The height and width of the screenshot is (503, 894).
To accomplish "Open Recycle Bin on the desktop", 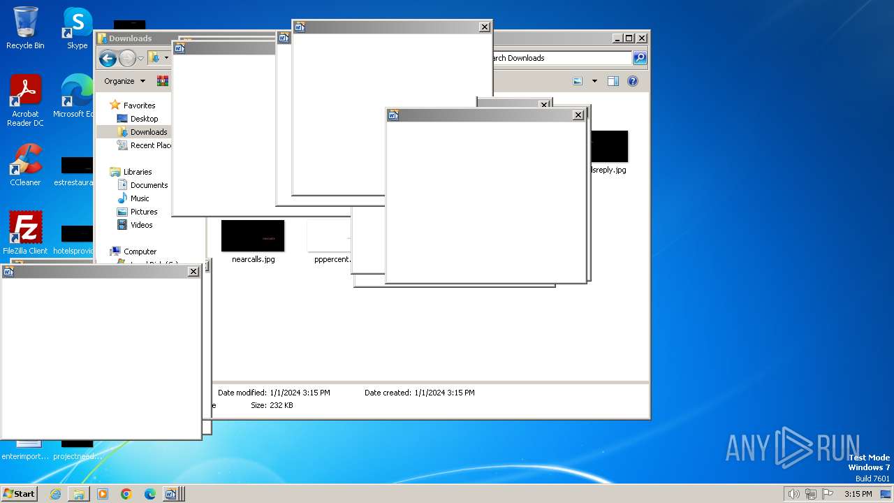I will (25, 28).
